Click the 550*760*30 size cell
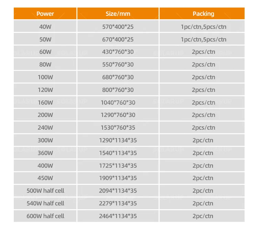258x226 pixels. (x=118, y=64)
